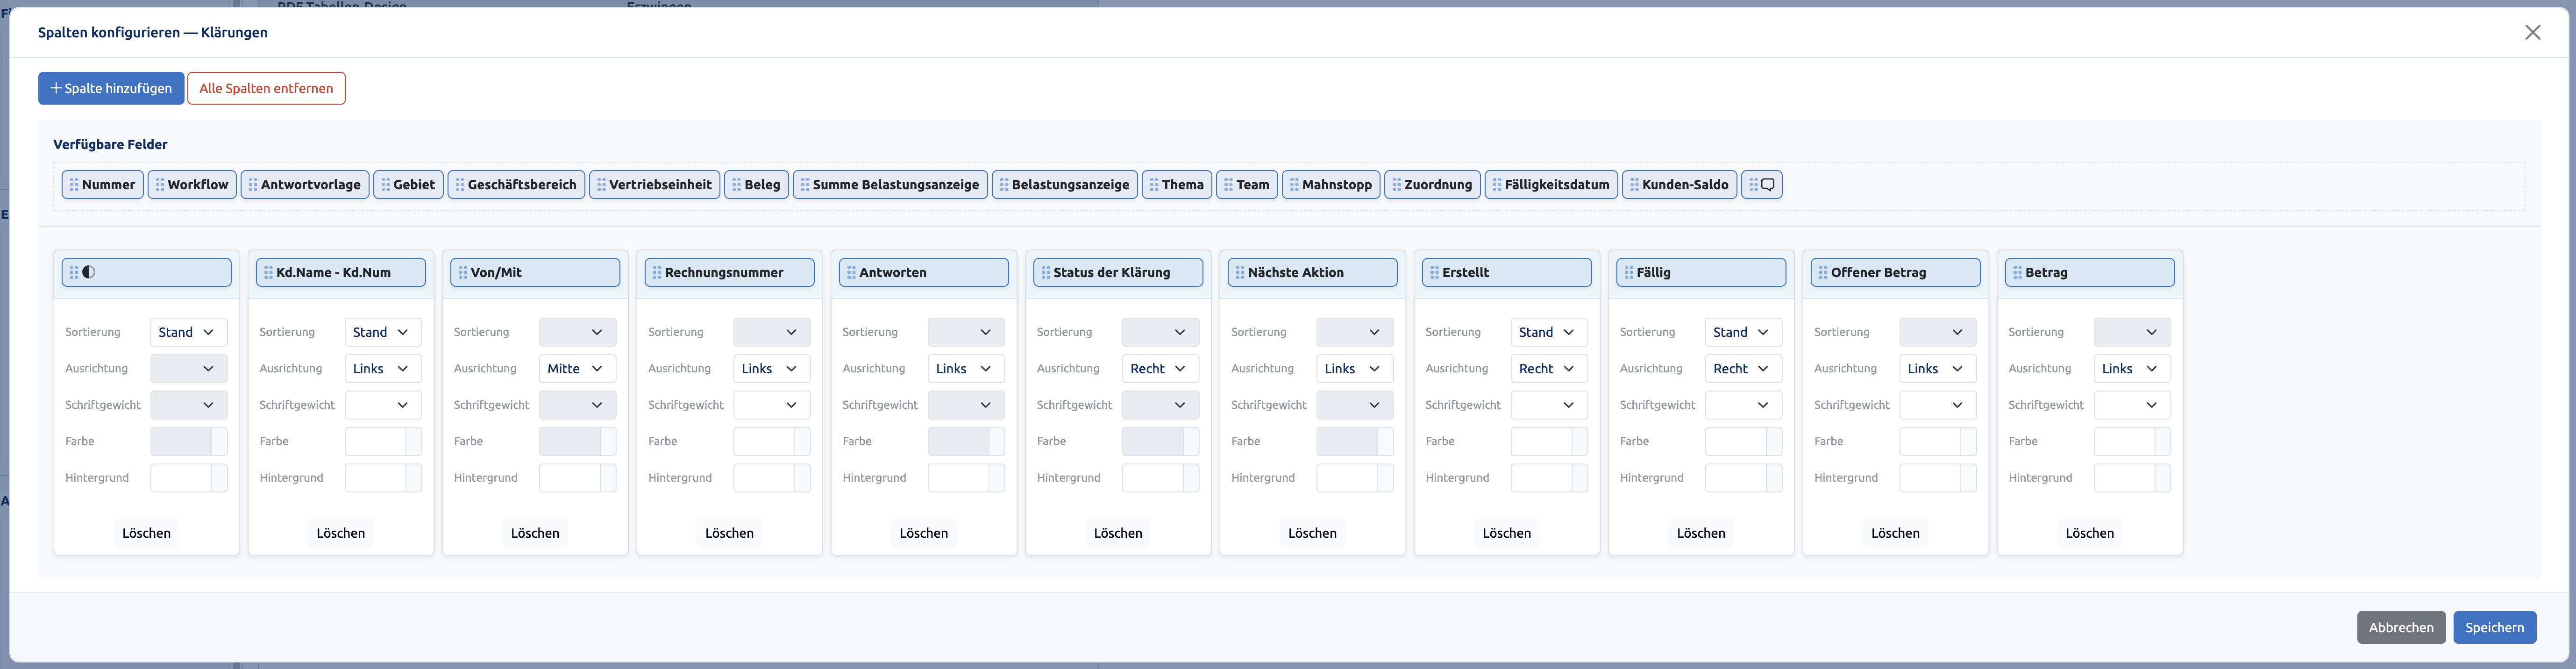Select the Fälligkeitsdatum available field chip

[x=1551, y=184]
